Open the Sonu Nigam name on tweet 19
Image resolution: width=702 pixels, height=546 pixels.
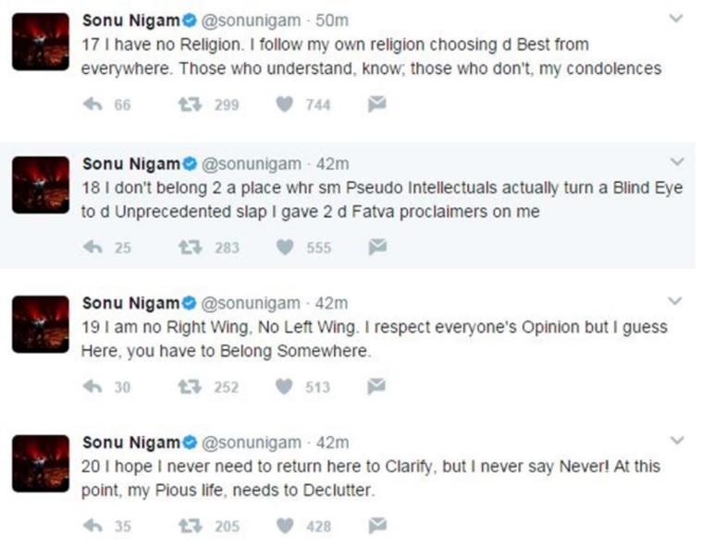pos(128,302)
